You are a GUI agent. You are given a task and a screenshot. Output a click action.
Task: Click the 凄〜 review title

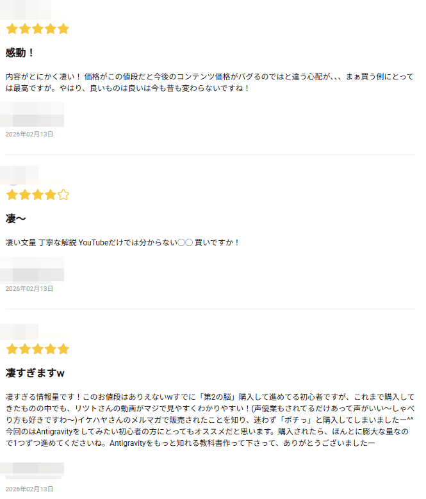pos(15,218)
